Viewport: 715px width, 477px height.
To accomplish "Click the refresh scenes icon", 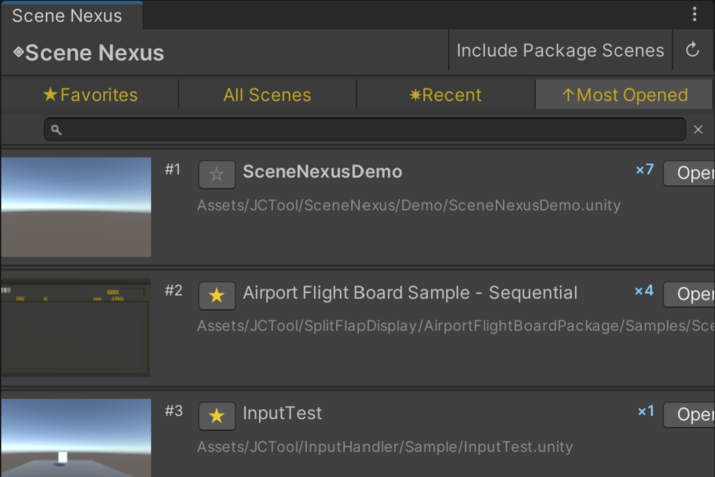I will pyautogui.click(x=692, y=50).
